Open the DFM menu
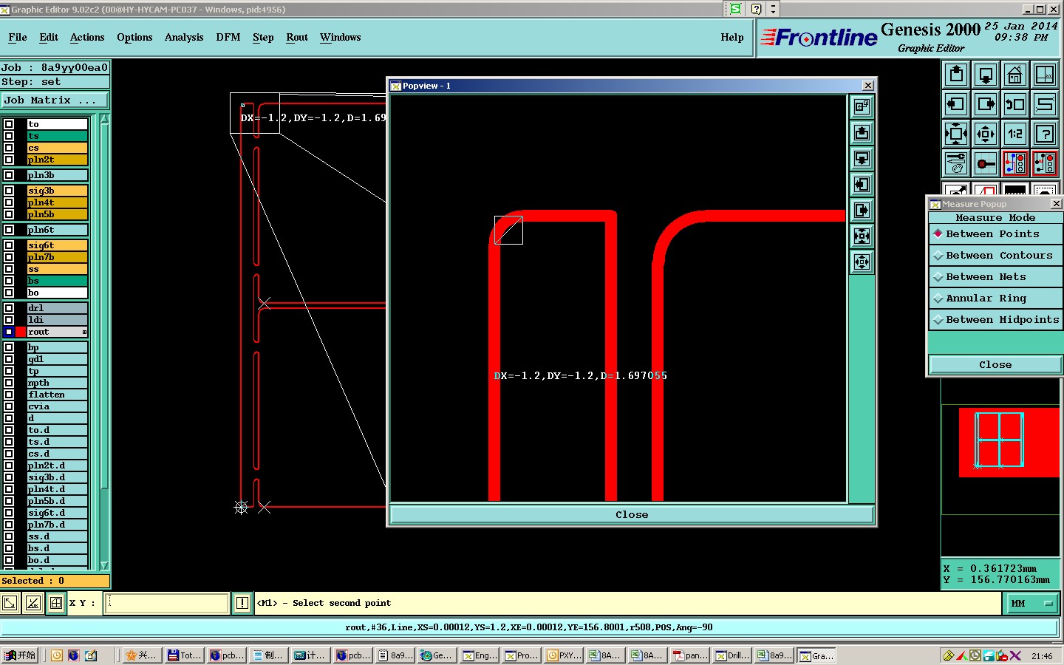 coord(228,37)
